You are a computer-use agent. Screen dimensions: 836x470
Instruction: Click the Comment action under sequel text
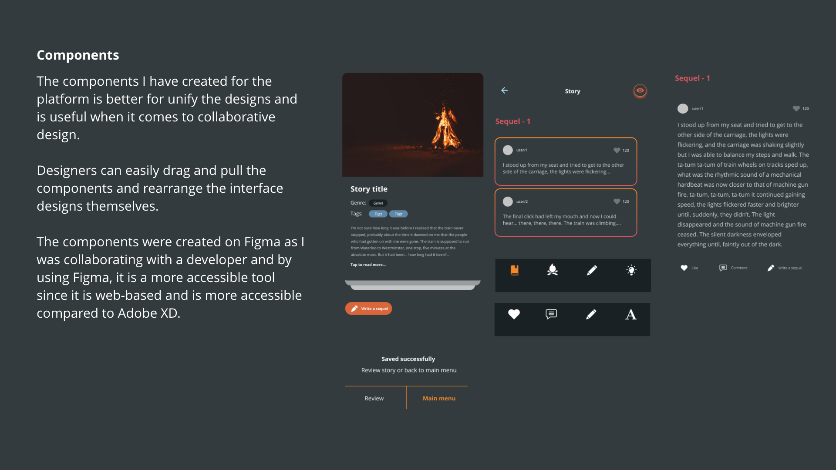pyautogui.click(x=733, y=268)
